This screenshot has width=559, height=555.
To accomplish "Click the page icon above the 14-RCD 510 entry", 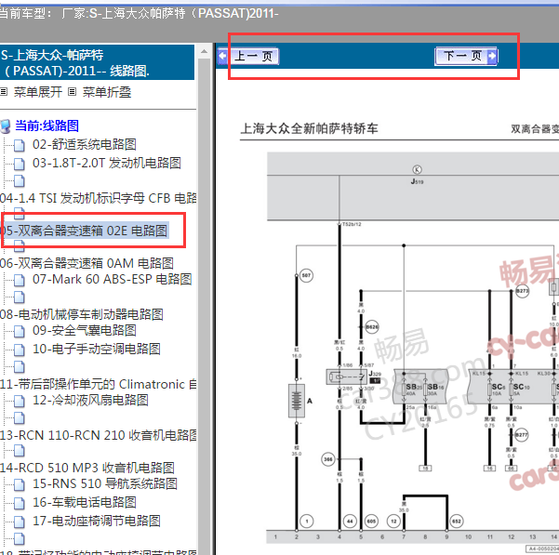I will click(20, 451).
